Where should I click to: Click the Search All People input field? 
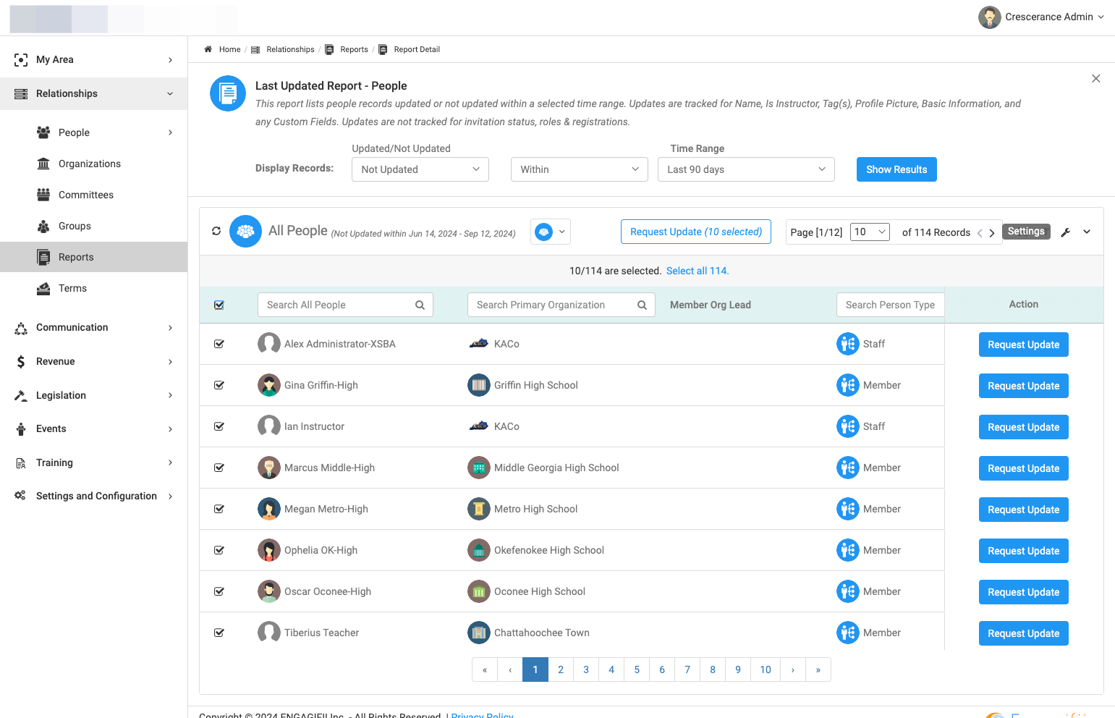[x=345, y=305]
